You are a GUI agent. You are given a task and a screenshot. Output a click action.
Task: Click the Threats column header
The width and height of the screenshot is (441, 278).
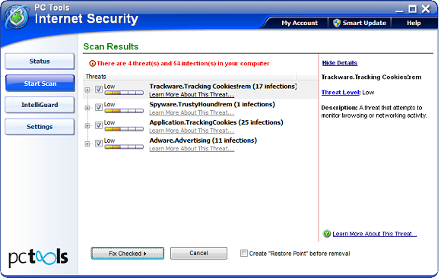tap(190, 77)
